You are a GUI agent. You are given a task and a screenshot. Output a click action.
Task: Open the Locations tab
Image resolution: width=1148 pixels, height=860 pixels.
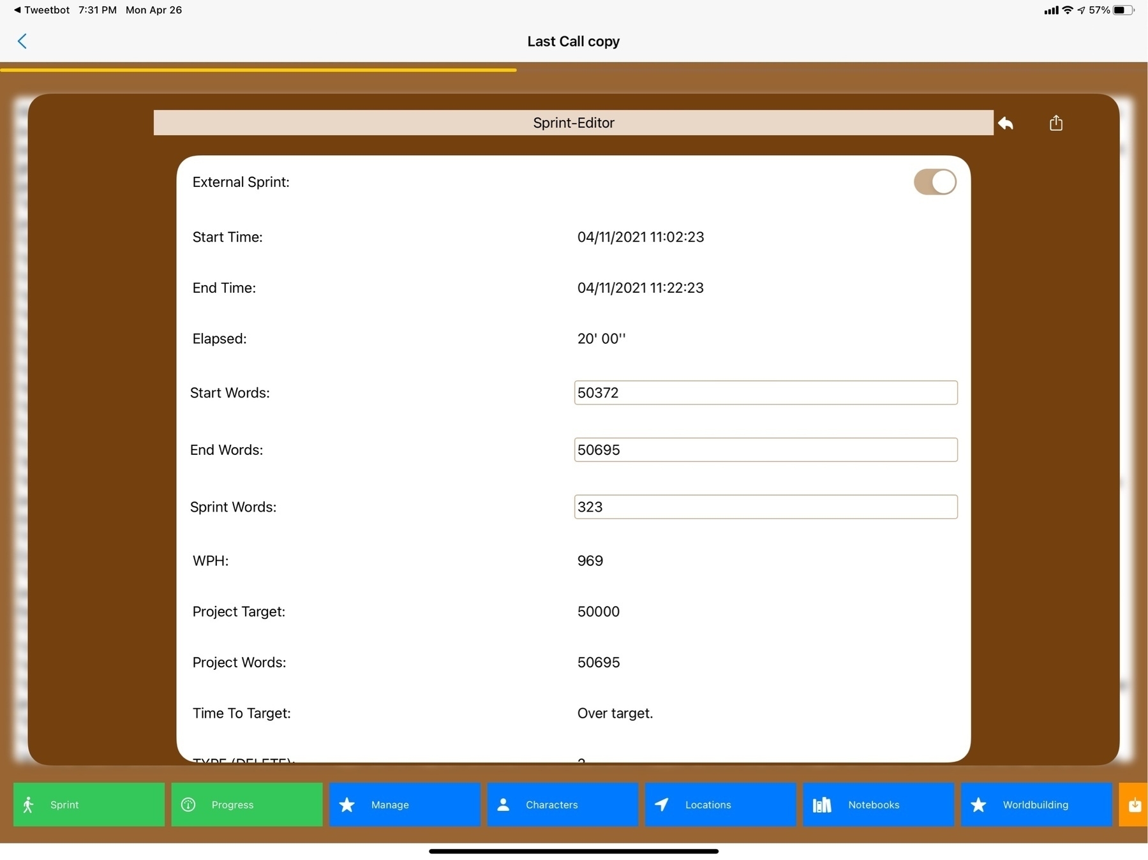click(720, 804)
